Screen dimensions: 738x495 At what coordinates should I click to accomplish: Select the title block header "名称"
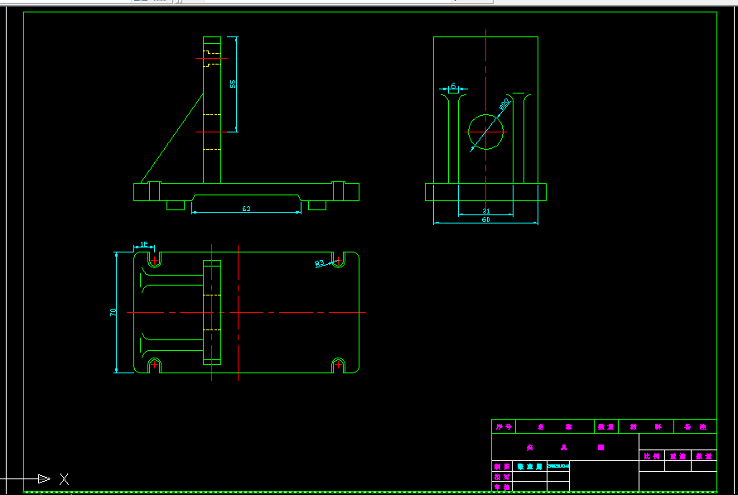coord(554,427)
